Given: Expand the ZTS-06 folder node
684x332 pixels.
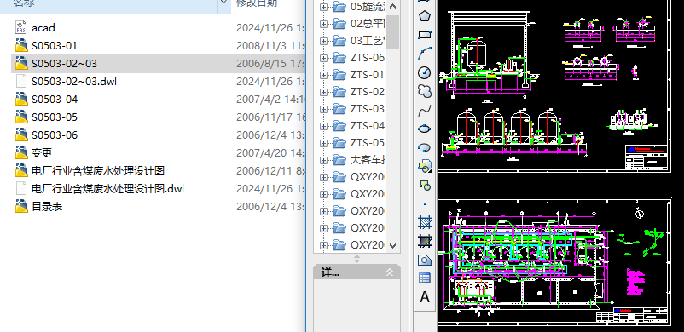Looking at the screenshot, I should coord(323,58).
